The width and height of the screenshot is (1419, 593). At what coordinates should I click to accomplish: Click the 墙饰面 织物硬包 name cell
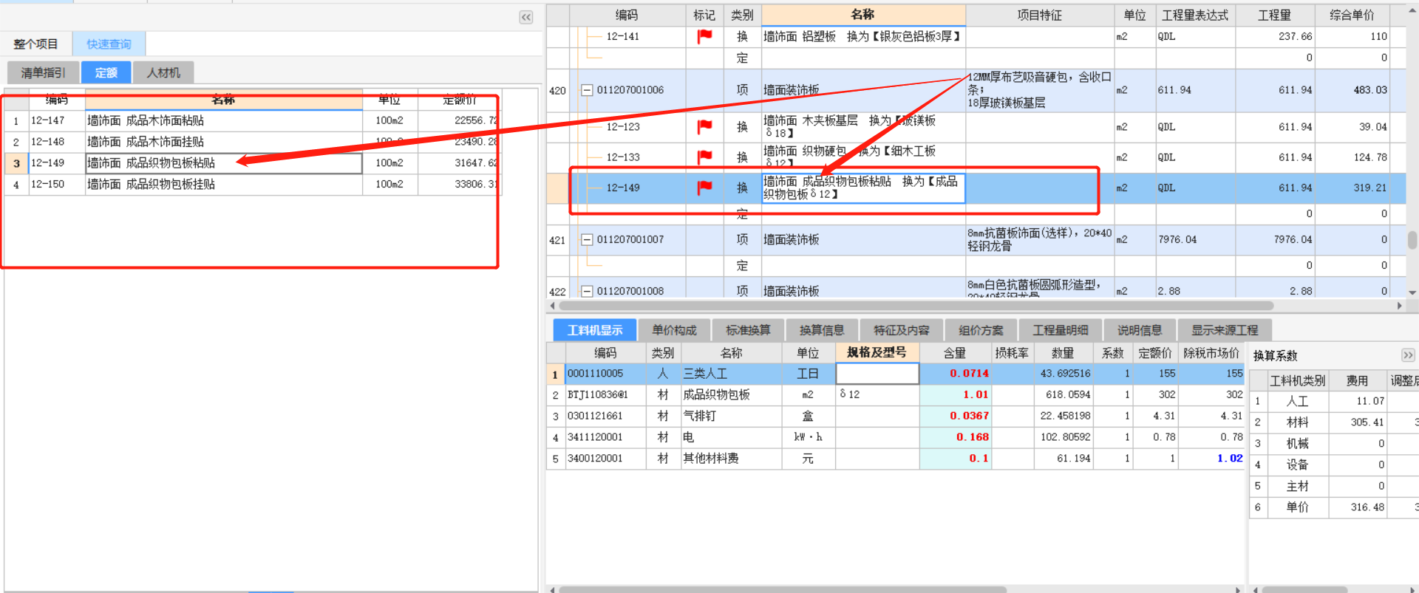(862, 157)
